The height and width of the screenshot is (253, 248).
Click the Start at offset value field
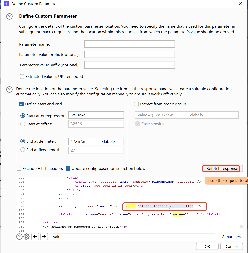tap(96, 124)
